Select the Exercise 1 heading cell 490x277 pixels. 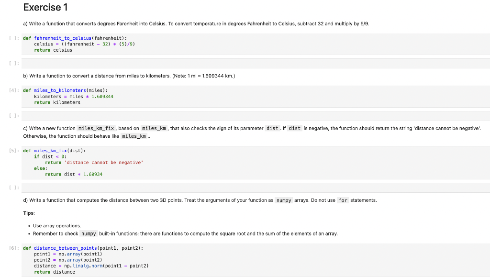click(x=45, y=7)
